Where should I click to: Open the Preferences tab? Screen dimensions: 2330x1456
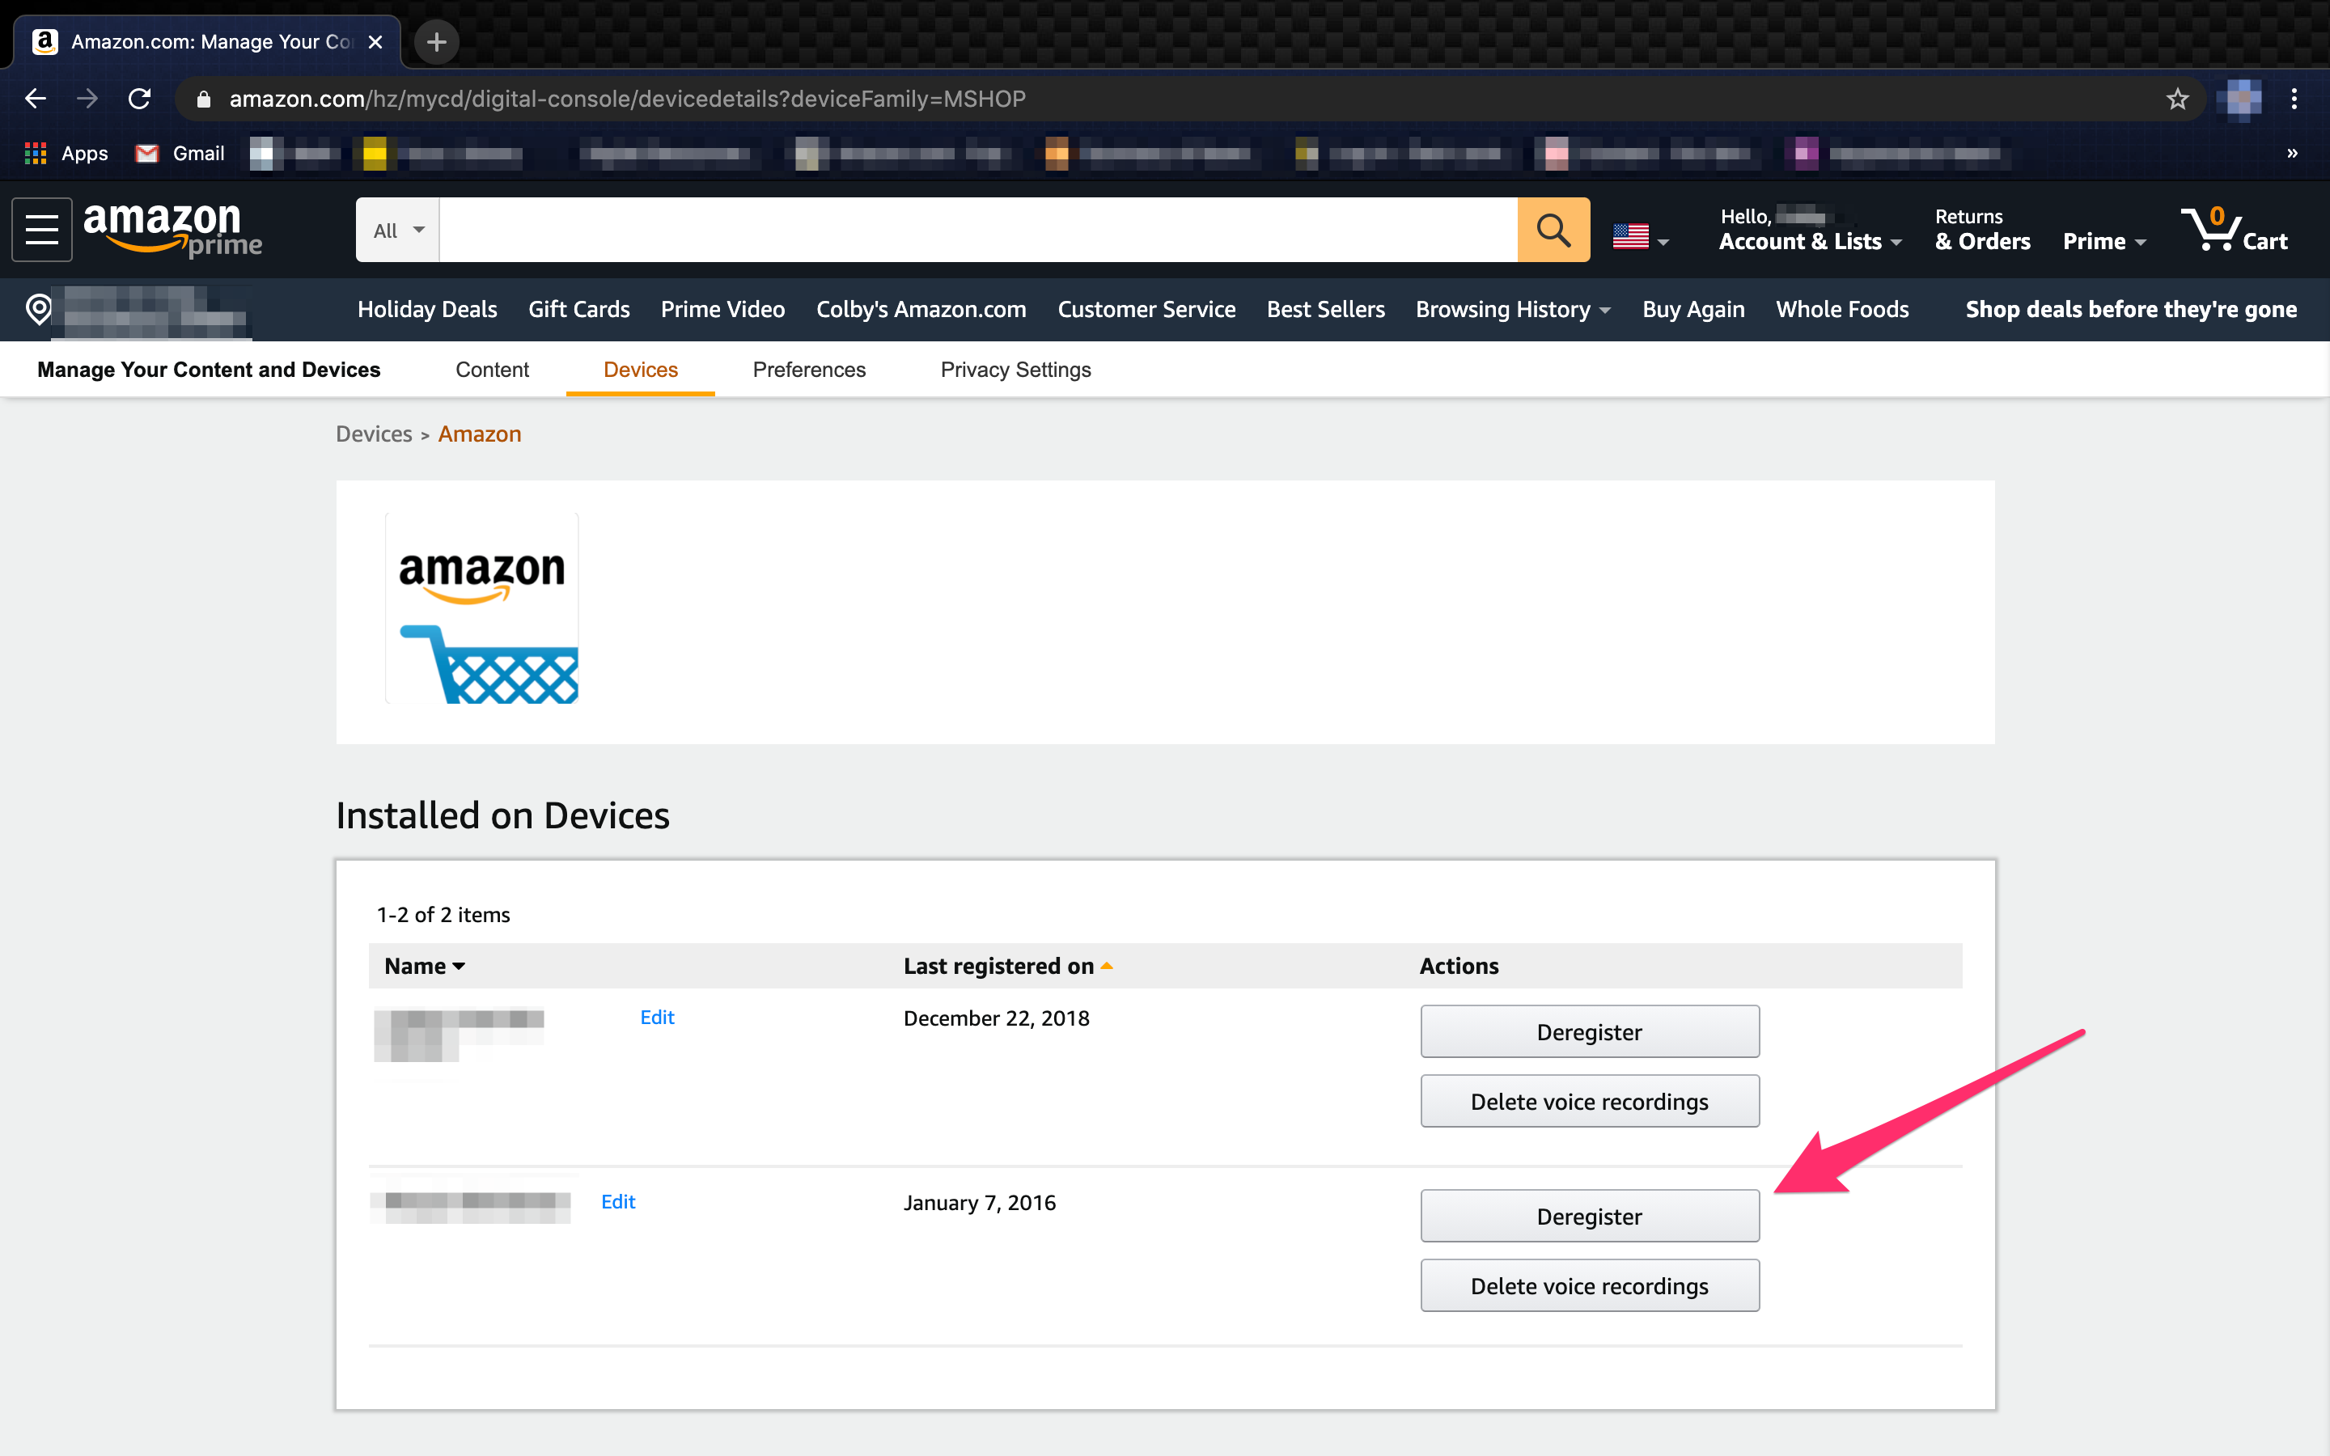click(808, 369)
